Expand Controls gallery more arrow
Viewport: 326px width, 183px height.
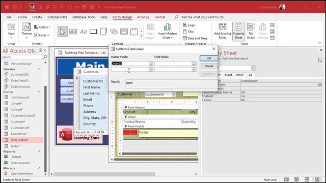(x=142, y=37)
